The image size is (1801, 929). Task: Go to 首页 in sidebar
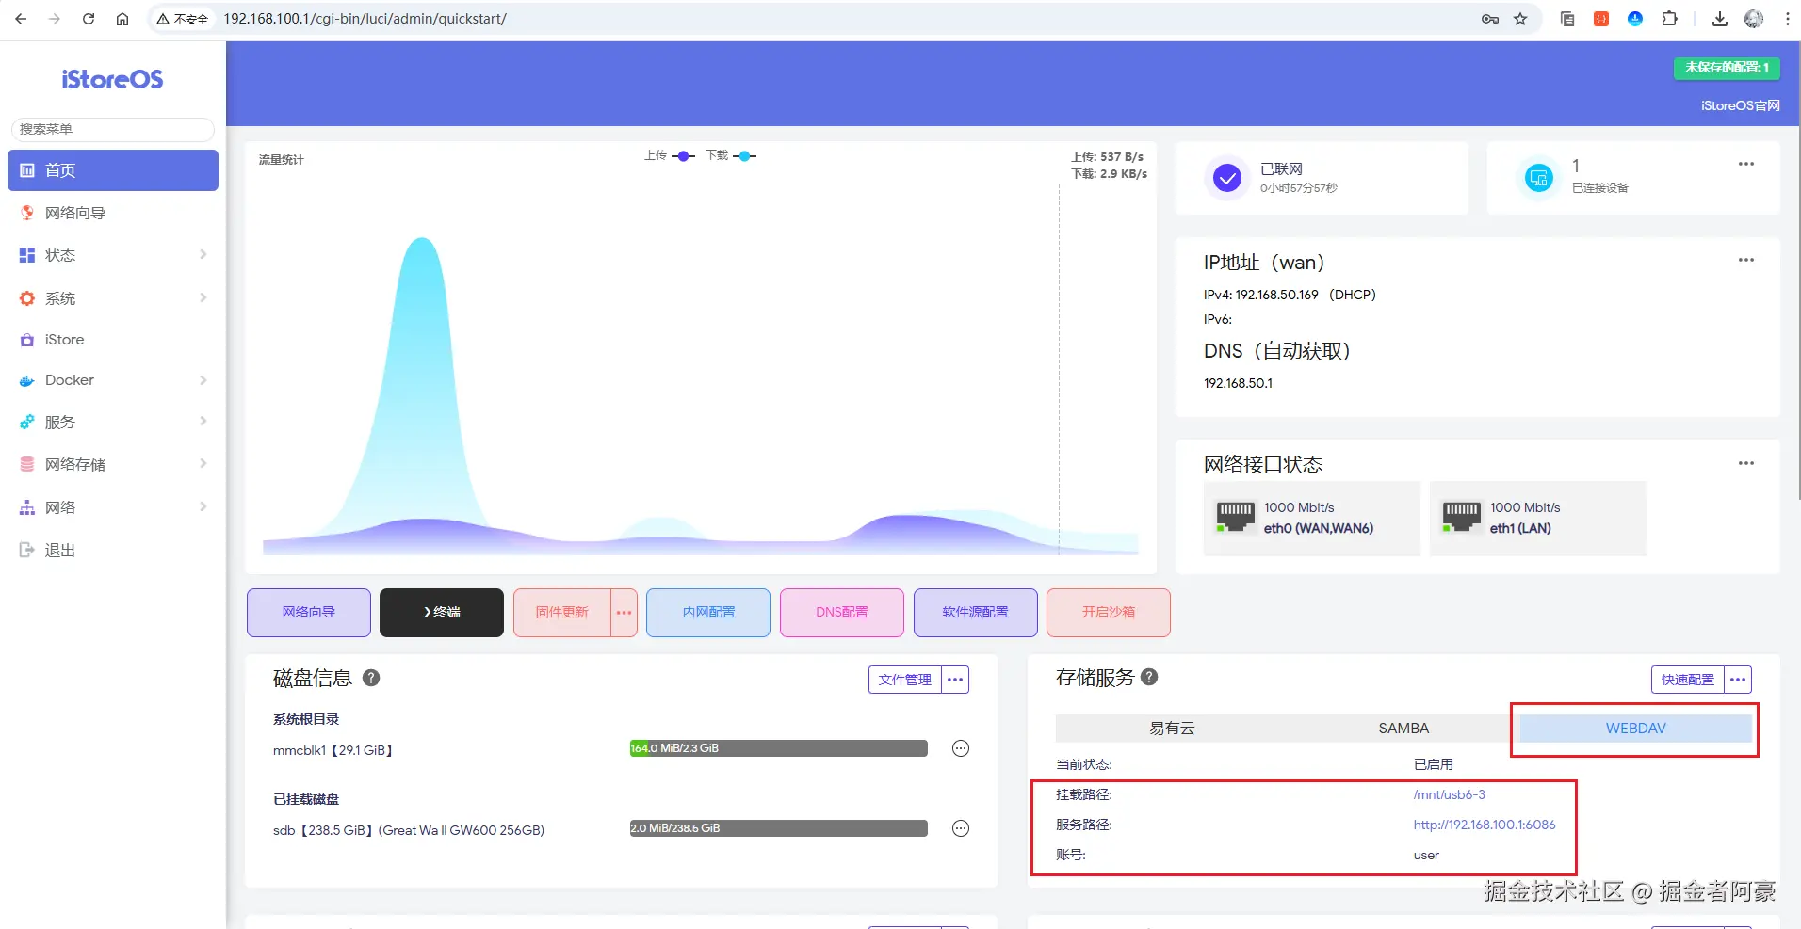(113, 170)
